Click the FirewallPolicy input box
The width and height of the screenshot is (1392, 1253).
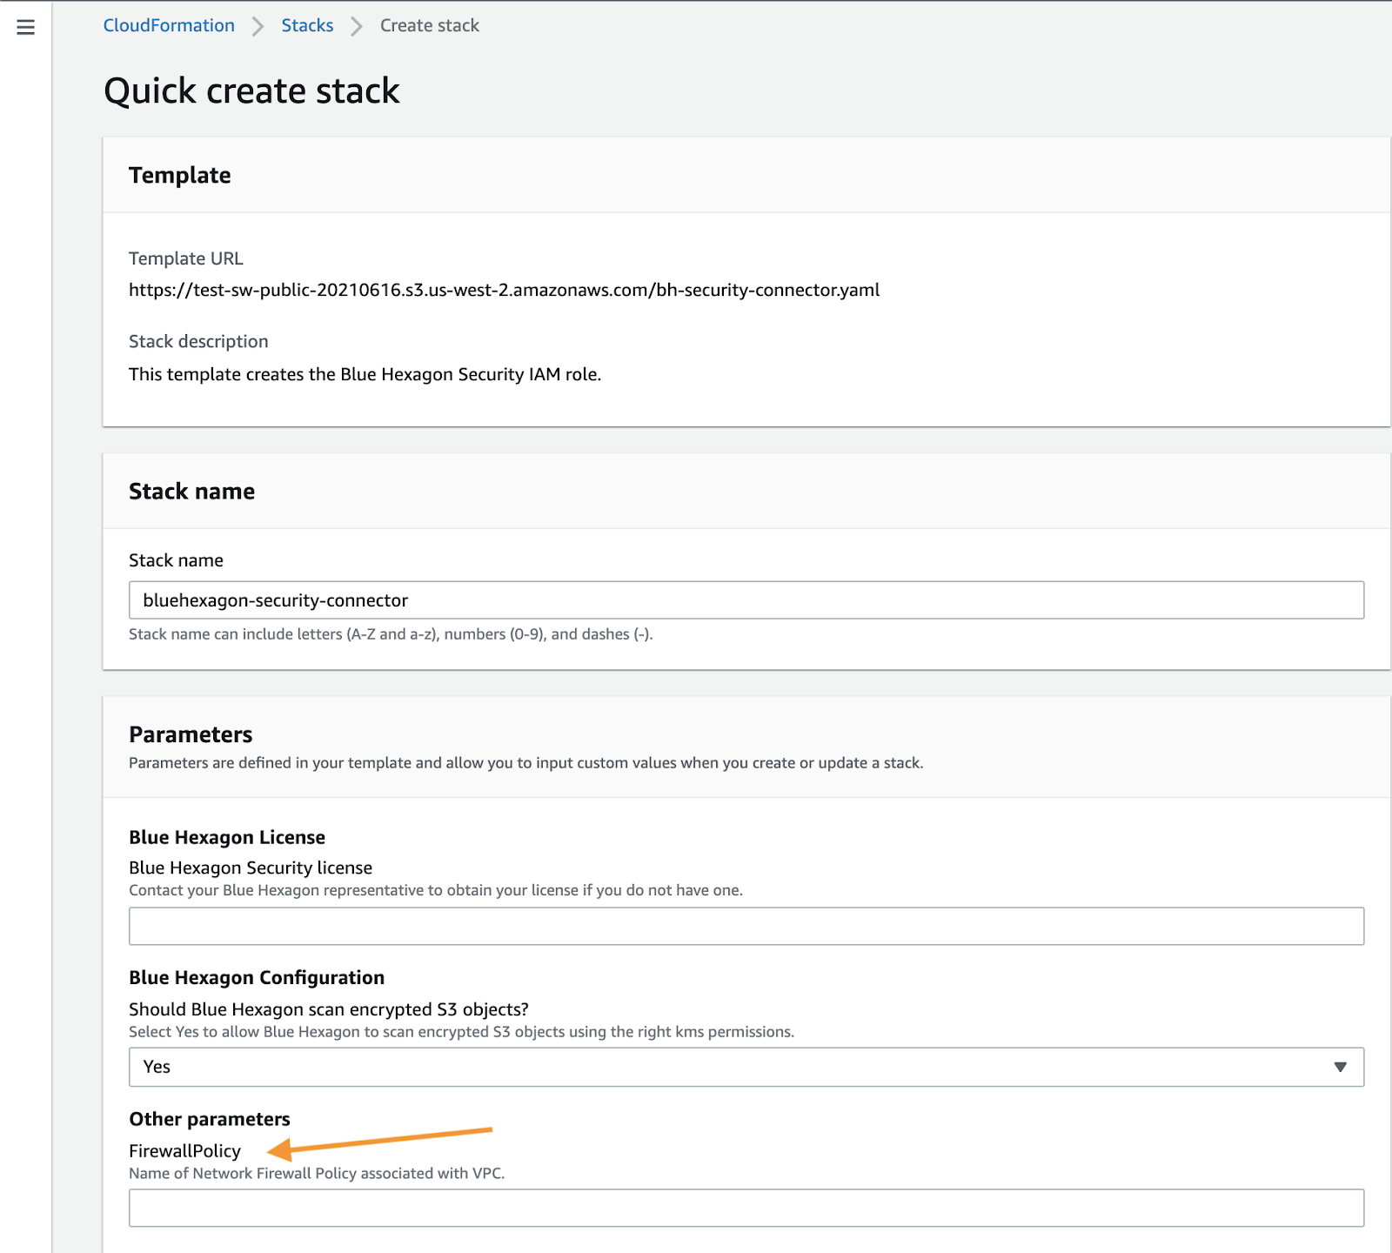[x=746, y=1208]
